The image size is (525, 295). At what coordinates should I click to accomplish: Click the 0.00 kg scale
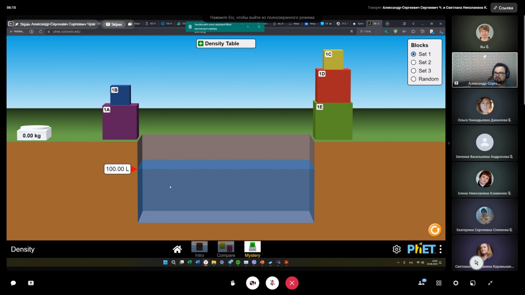(34, 133)
